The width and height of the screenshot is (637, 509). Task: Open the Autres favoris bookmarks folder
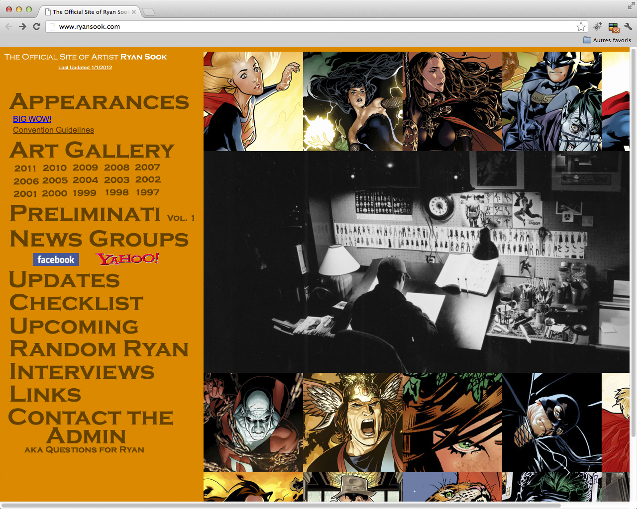click(607, 40)
